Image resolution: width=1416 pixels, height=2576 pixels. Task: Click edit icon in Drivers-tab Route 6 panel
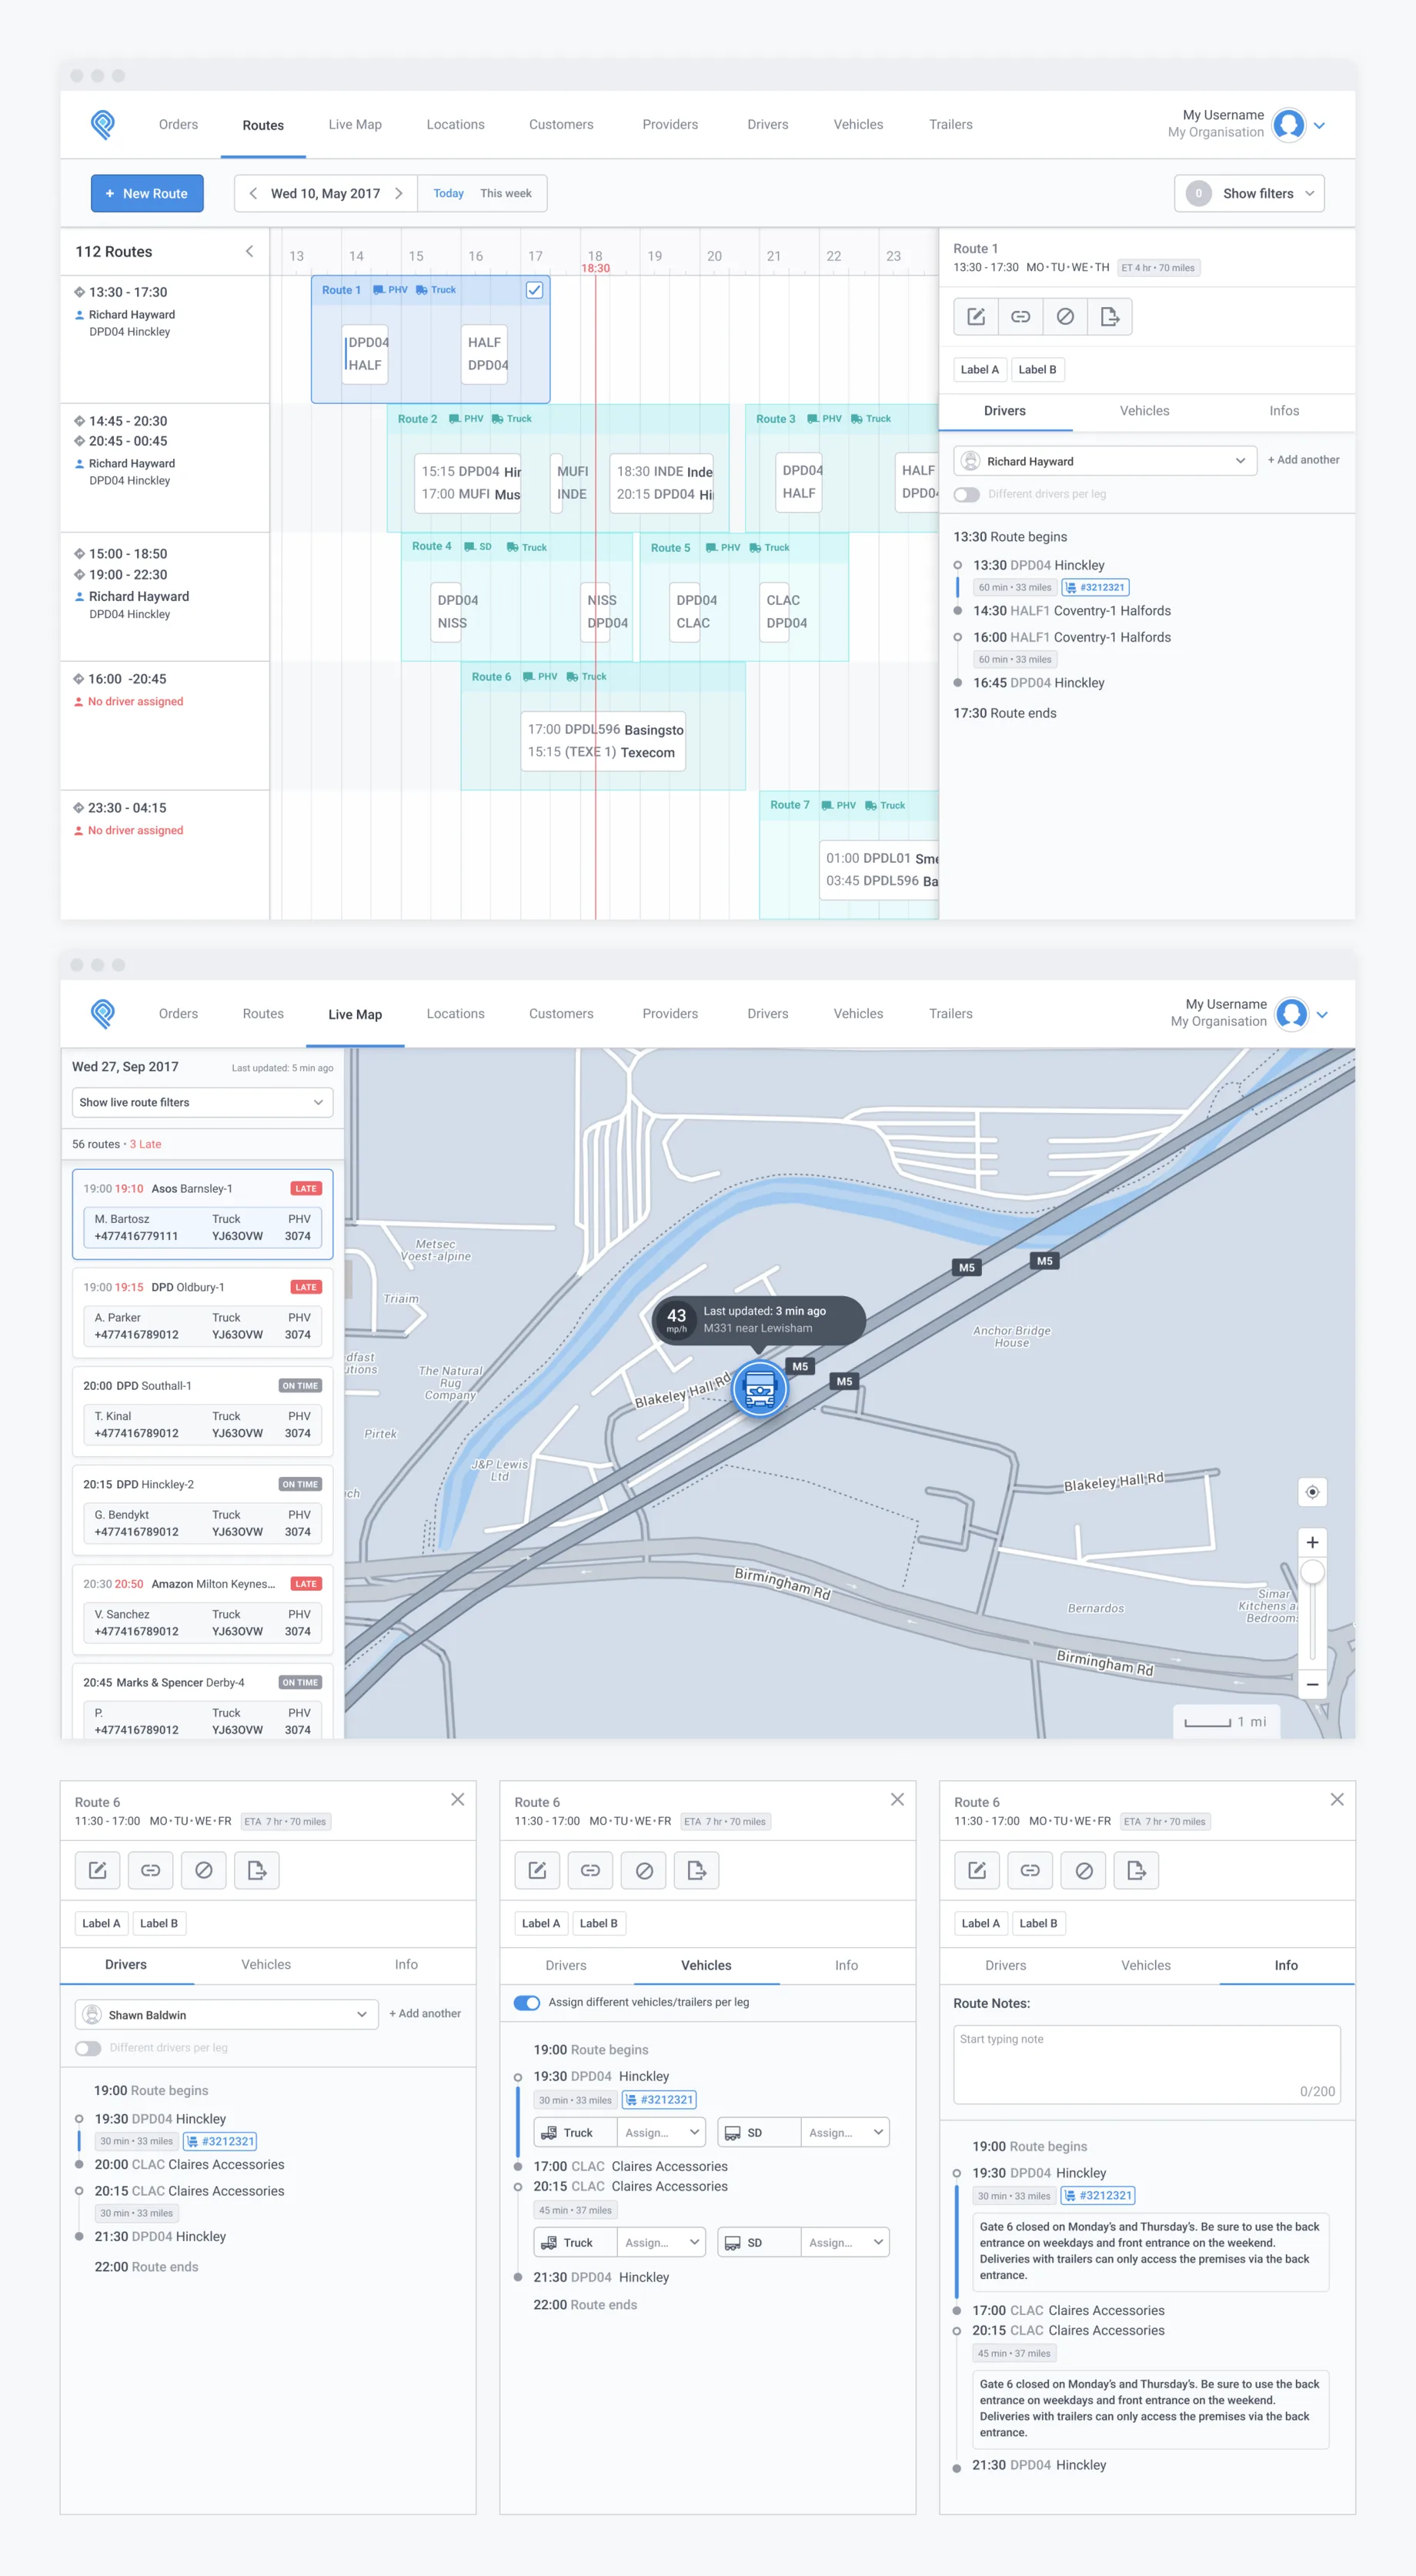[98, 1870]
